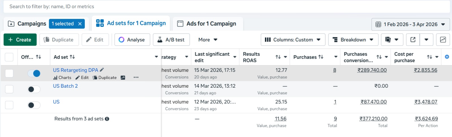
Task: Click the info icon beside Results from 3 ad sets
Action: click(x=107, y=119)
